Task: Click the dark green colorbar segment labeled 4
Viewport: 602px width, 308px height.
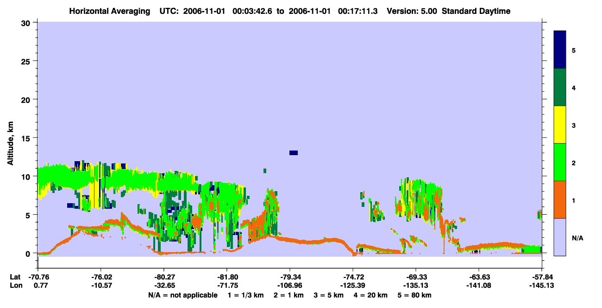Action: click(560, 87)
